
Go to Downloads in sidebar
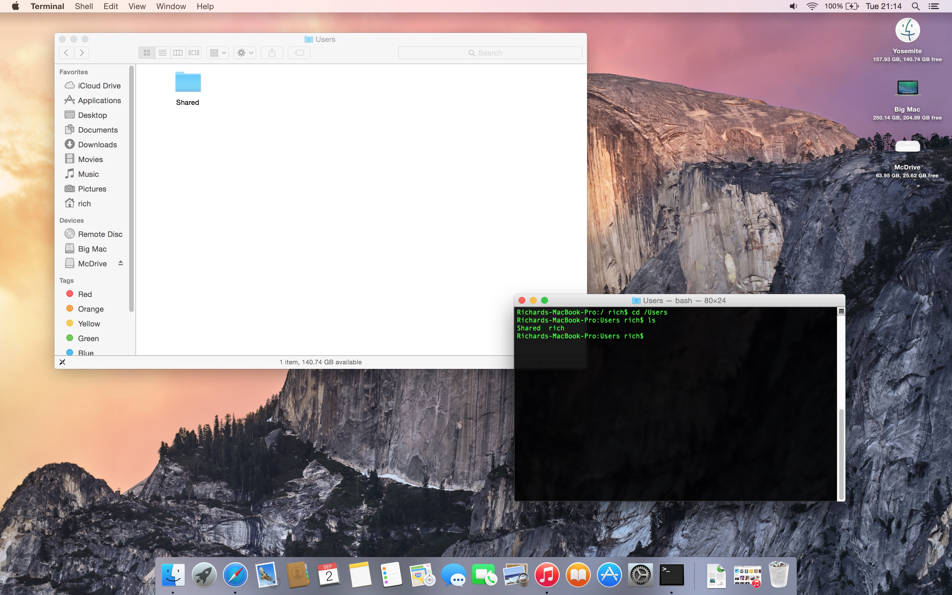pos(97,144)
